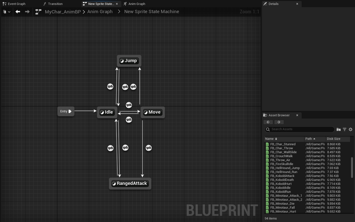
Task: Select the FB_KoboldRun asset name
Action: click(x=280, y=192)
